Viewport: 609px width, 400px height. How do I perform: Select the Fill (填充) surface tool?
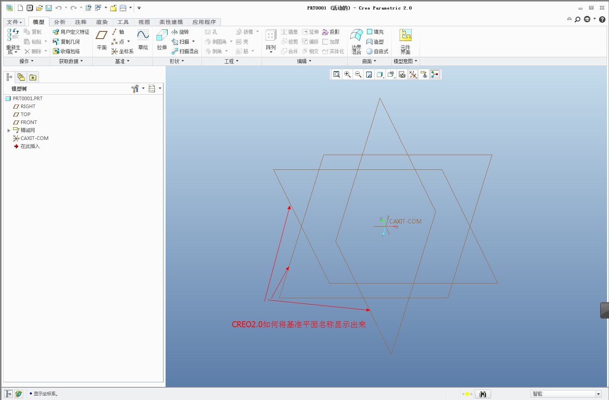point(375,32)
